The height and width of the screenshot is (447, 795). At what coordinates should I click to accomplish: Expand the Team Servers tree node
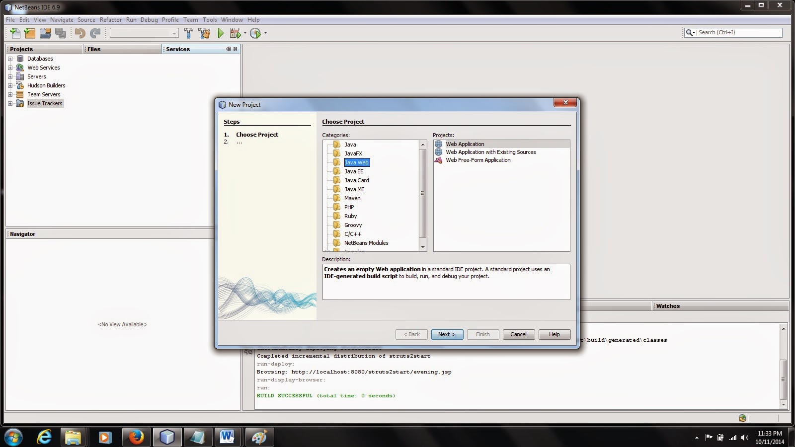pos(10,94)
